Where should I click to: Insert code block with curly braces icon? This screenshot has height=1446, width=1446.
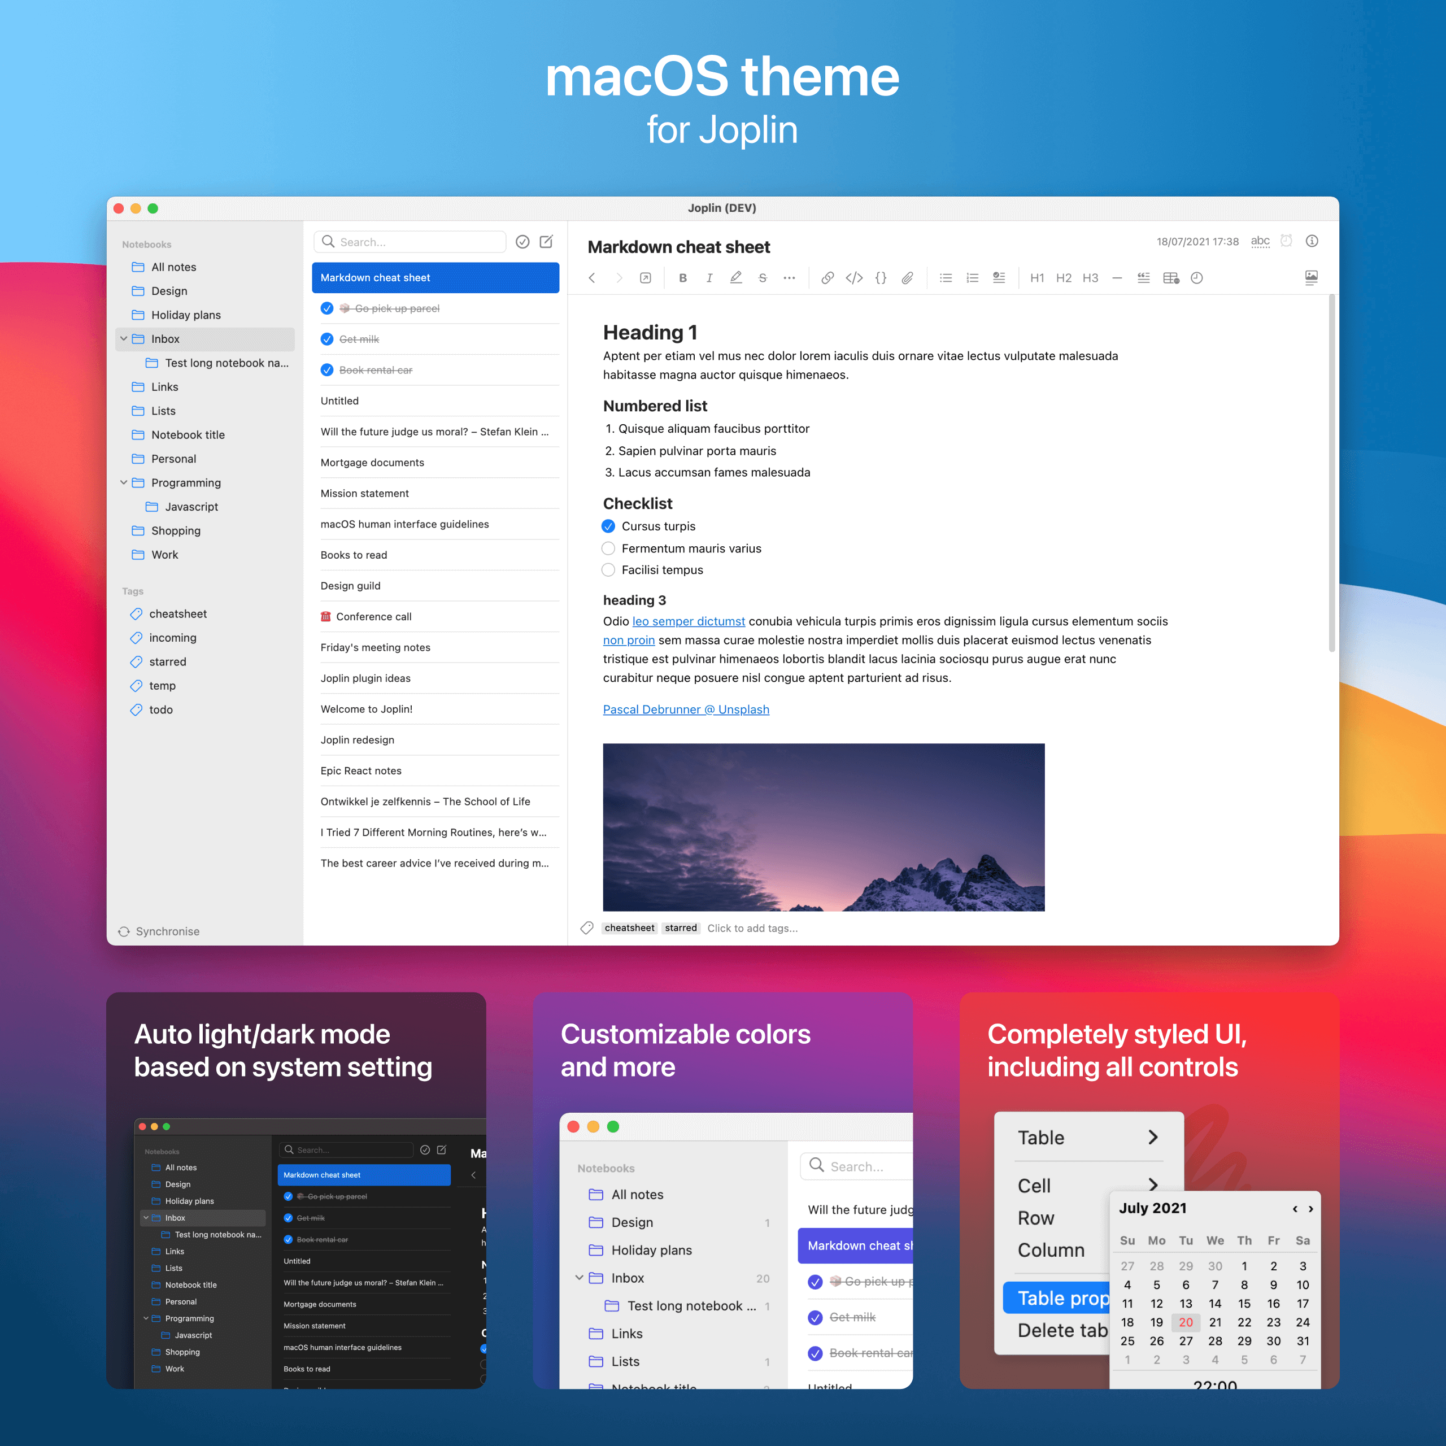881,278
